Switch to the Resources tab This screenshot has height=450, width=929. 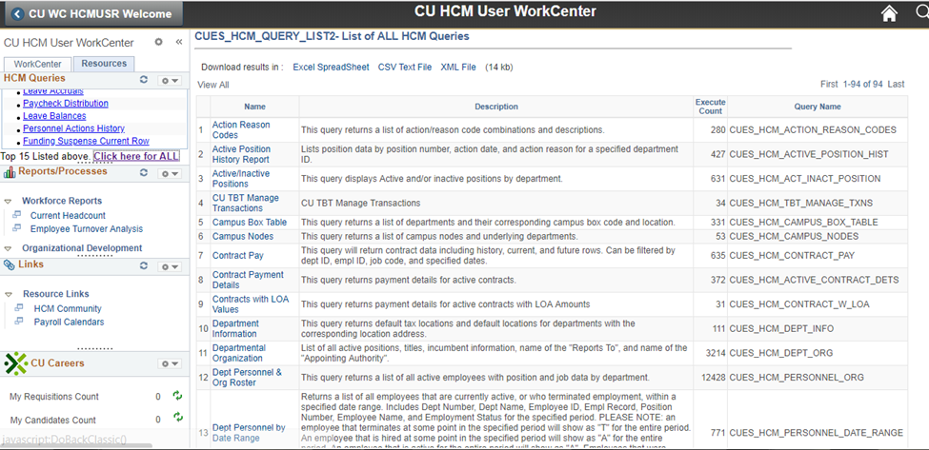pyautogui.click(x=104, y=64)
